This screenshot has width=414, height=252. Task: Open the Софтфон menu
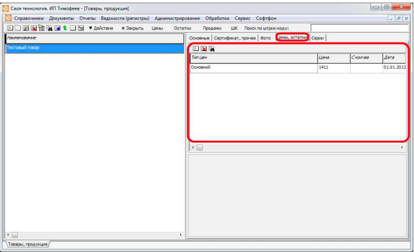(x=266, y=18)
